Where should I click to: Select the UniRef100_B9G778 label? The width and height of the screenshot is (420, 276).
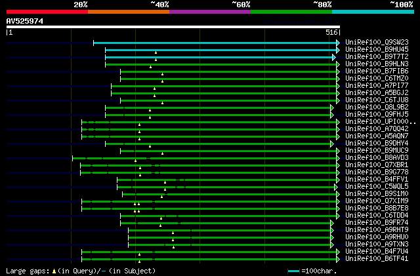pos(377,172)
